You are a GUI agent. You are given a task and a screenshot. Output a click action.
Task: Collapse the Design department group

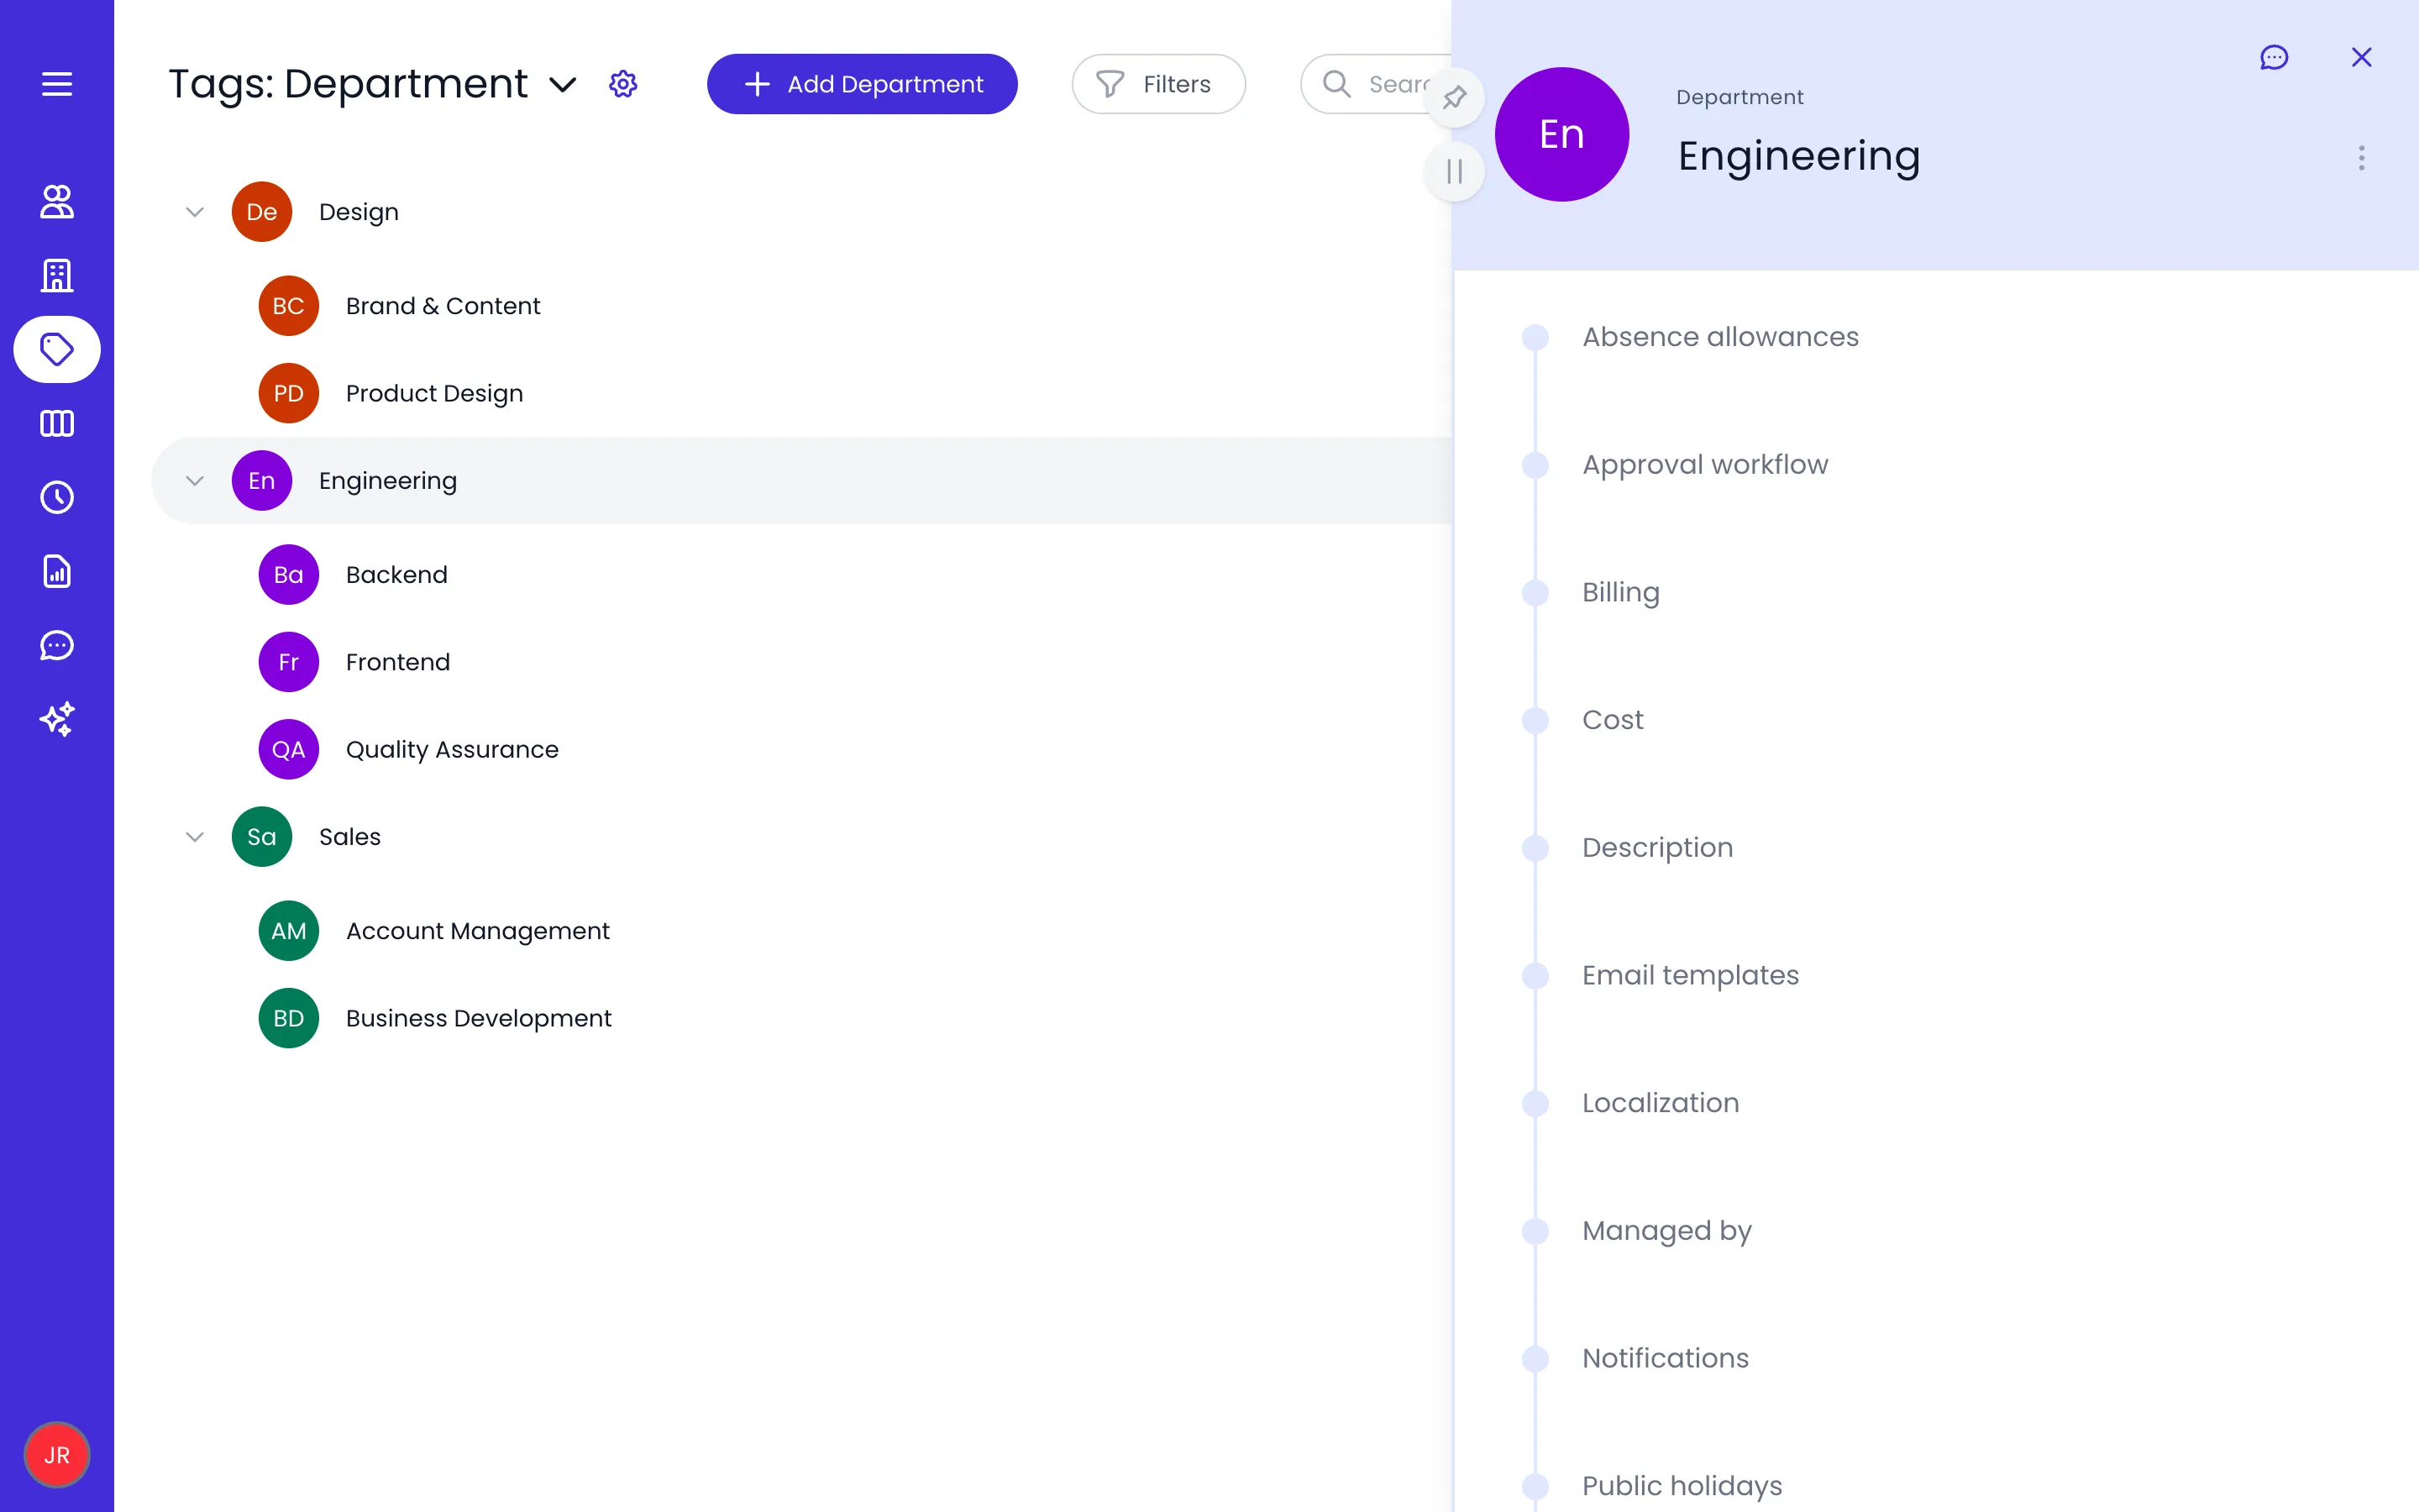click(x=195, y=212)
